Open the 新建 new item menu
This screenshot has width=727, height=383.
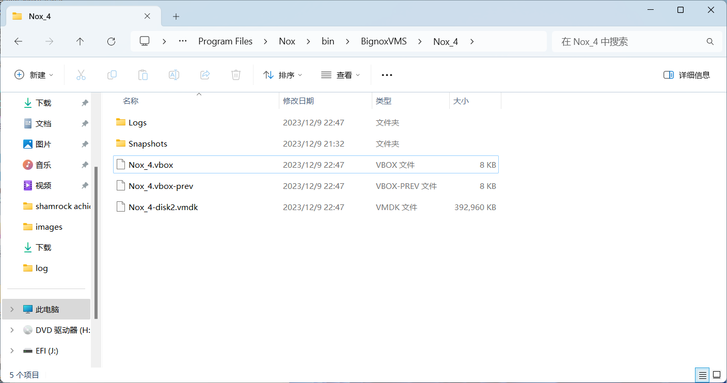pyautogui.click(x=34, y=75)
